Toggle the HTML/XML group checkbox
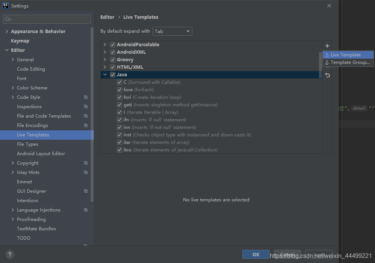 [113, 67]
